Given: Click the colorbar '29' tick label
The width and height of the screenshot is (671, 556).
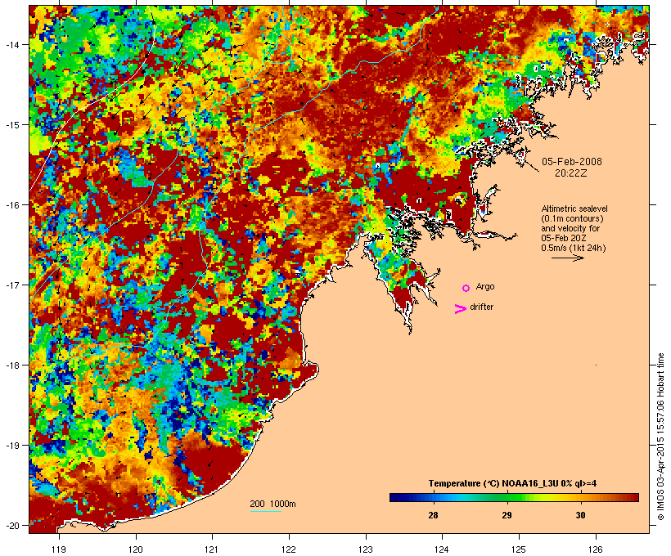Looking at the screenshot, I should coord(507,515).
